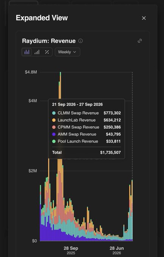Click the CLMM Swap Revenue label
Image resolution: width=164 pixels, height=257 pixels.
pos(78,113)
